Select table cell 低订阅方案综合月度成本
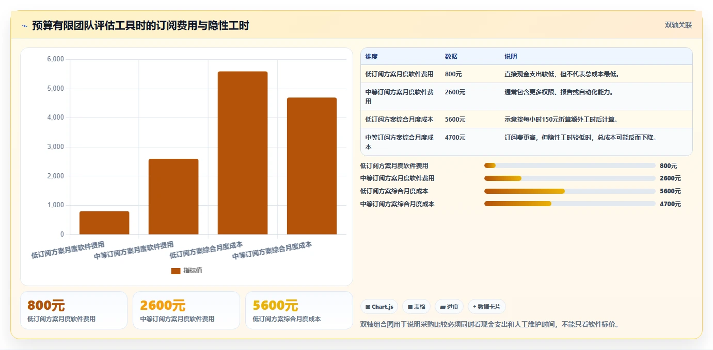The width and height of the screenshot is (713, 350). [399, 120]
